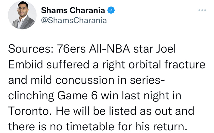Click the Shams Charania display name
This screenshot has width=214, height=133.
[x=73, y=11]
